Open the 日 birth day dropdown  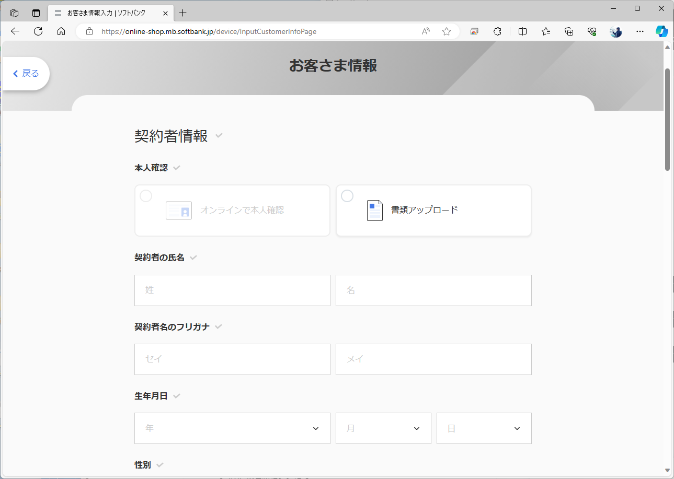click(x=484, y=428)
